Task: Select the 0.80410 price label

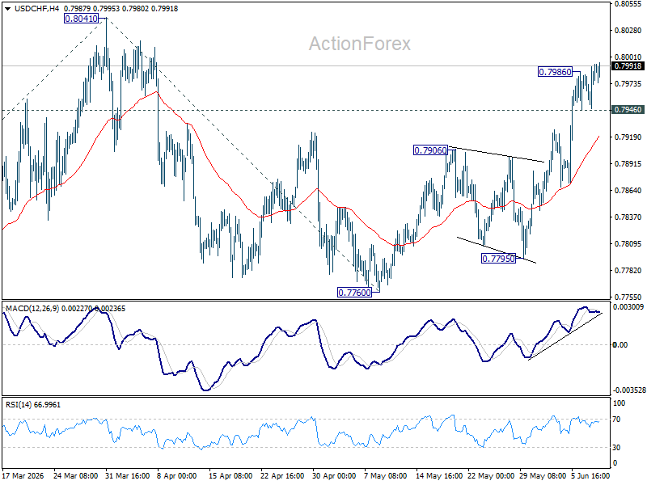Action: (82, 19)
